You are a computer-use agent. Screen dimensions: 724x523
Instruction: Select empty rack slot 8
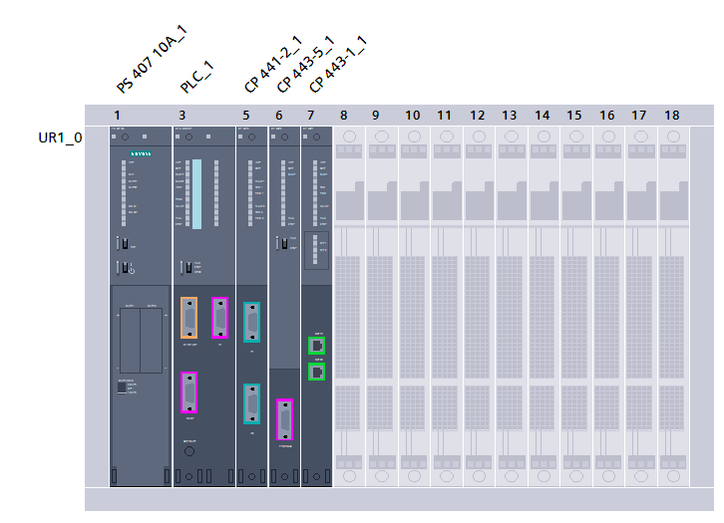(x=349, y=307)
